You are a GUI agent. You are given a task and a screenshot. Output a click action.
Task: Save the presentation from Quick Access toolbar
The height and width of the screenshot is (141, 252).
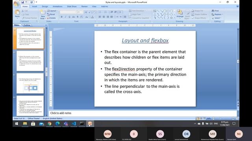(x=22, y=2)
